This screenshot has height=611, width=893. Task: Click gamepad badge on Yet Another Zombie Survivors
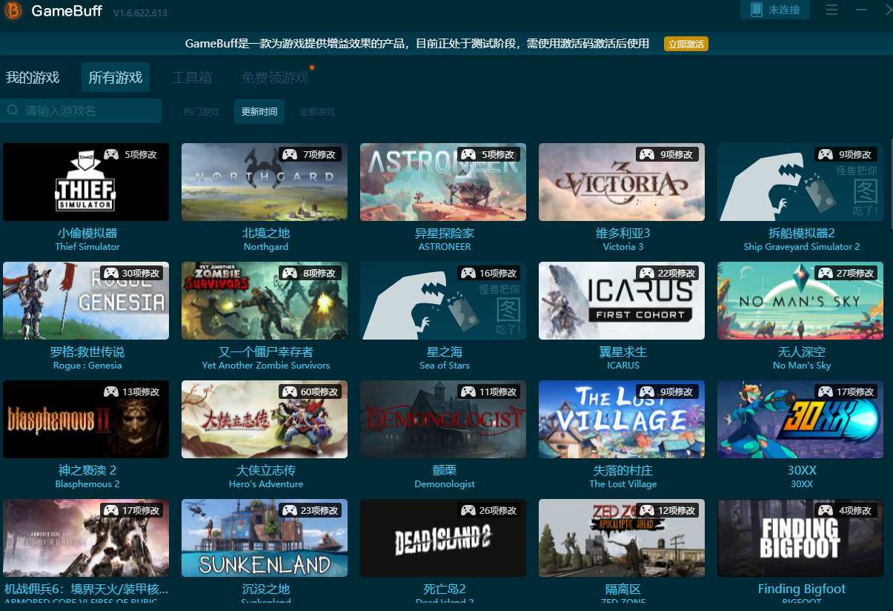290,273
